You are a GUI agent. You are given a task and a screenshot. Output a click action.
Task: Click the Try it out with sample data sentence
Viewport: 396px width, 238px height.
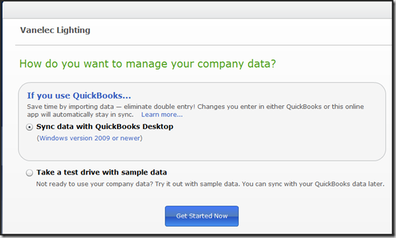[x=198, y=184]
